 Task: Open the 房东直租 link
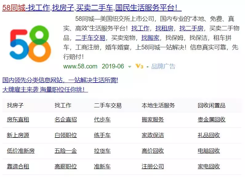point(18,120)
